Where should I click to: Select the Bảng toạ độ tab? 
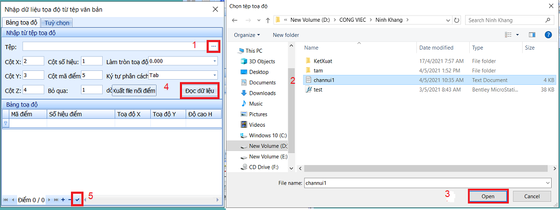click(x=21, y=23)
